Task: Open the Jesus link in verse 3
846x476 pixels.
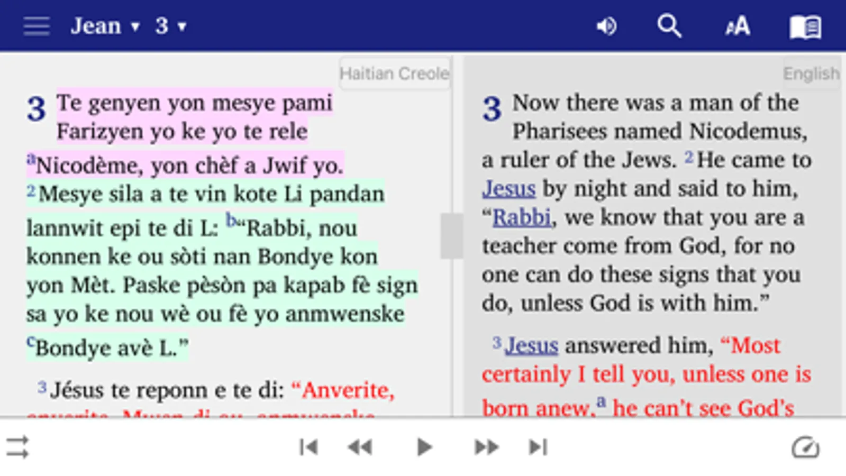Action: [x=531, y=345]
